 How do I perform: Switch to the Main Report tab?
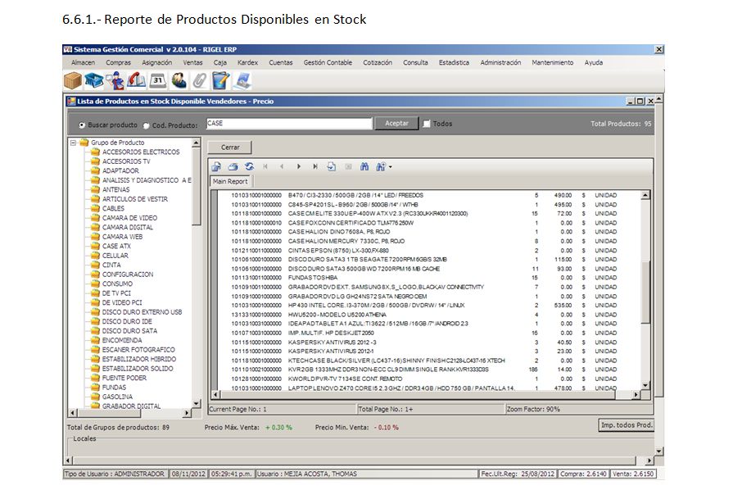230,181
